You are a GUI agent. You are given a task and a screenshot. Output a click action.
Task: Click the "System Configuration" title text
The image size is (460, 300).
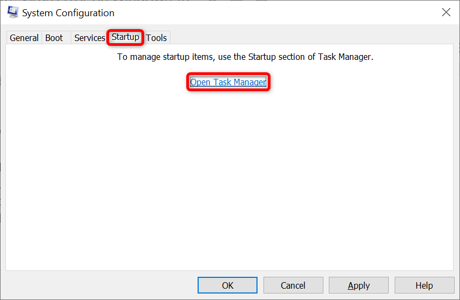coord(68,13)
